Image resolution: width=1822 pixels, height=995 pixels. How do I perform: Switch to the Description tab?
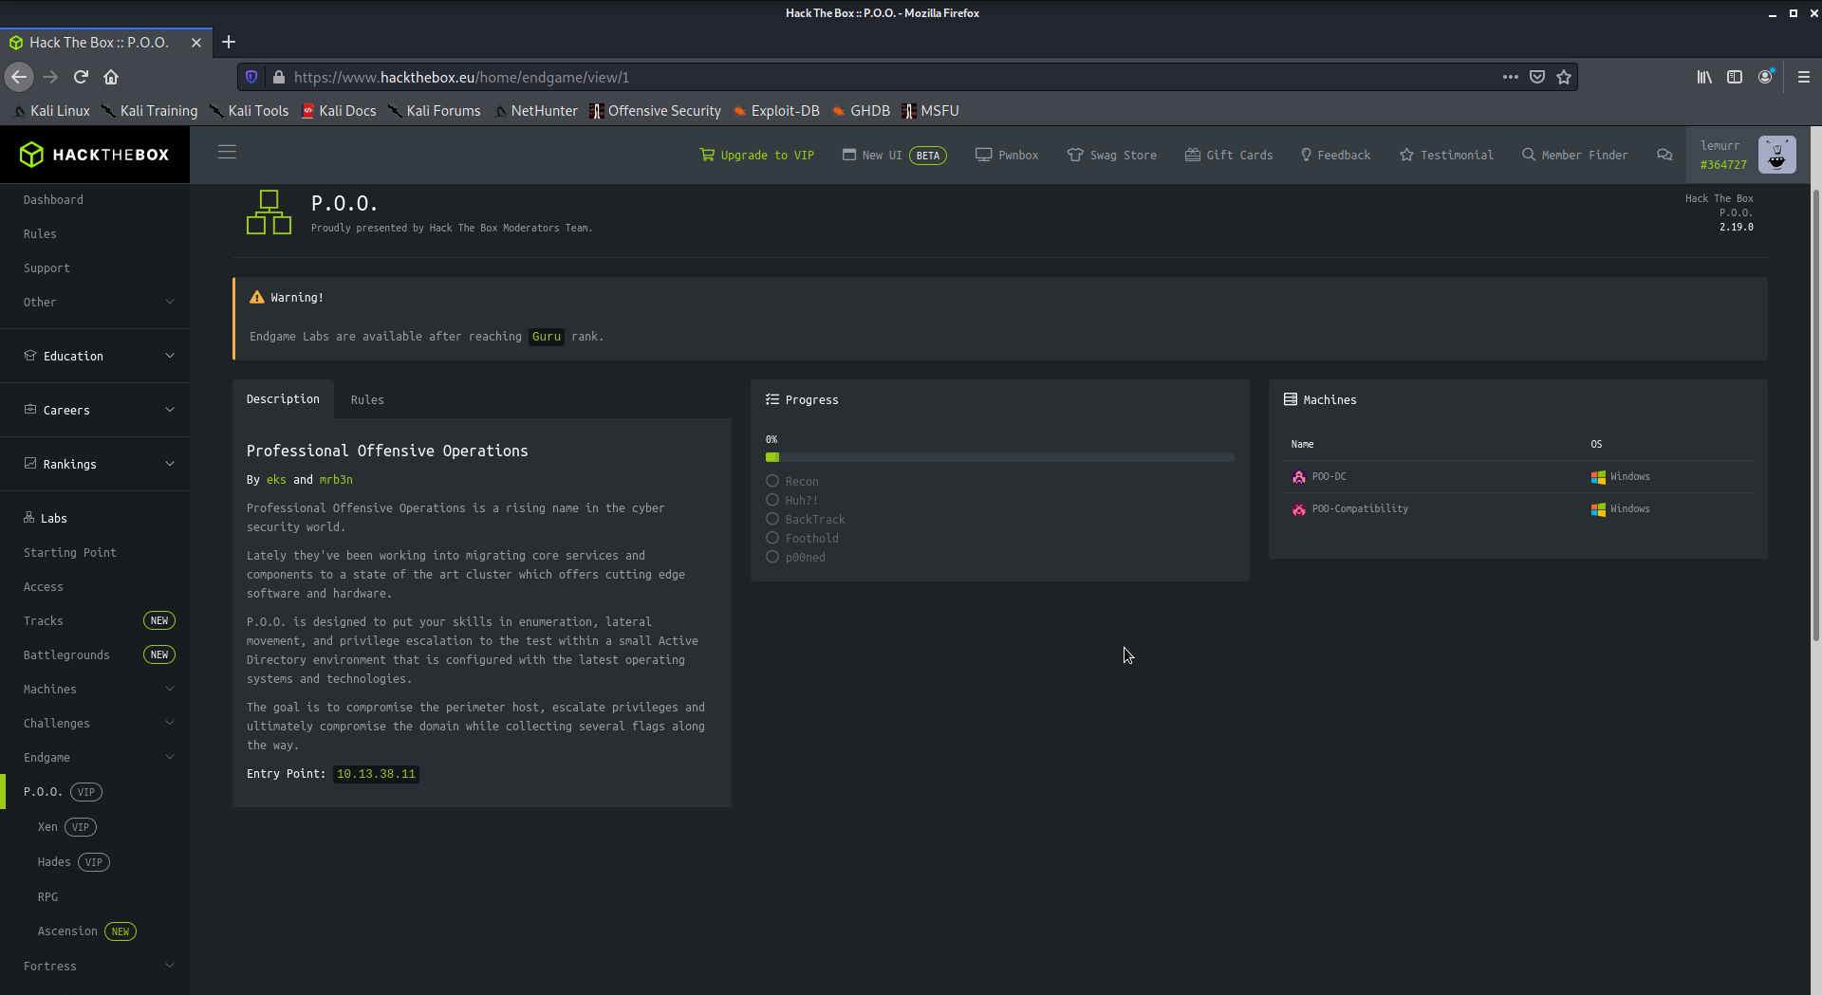(x=283, y=399)
